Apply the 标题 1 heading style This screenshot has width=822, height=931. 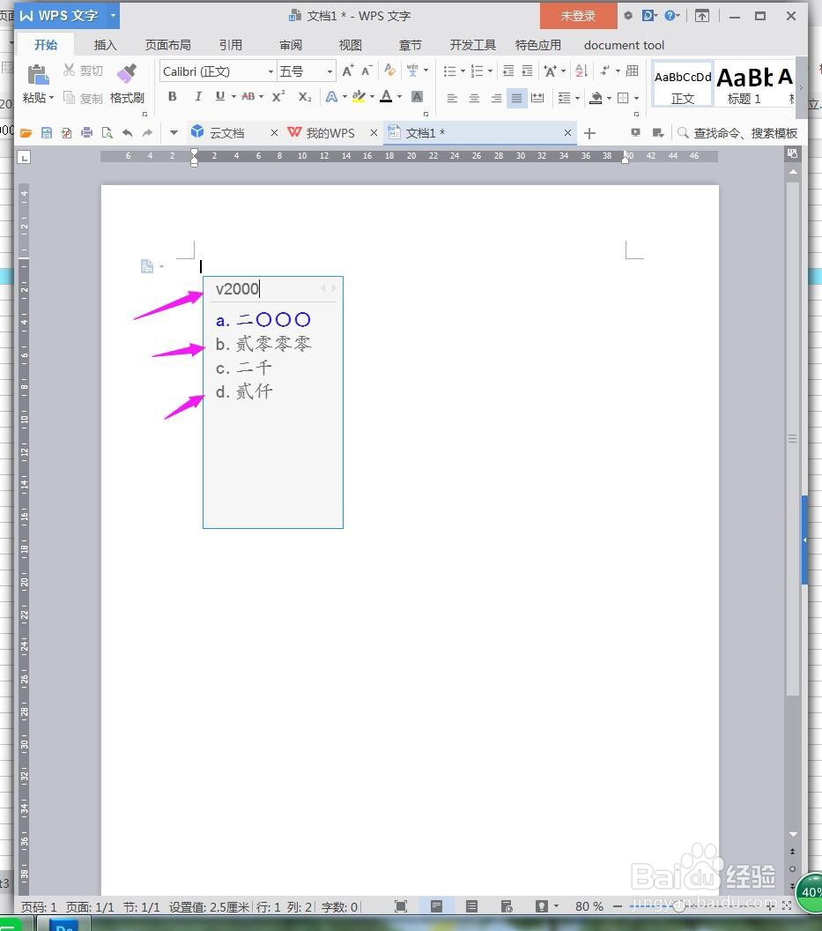[744, 85]
